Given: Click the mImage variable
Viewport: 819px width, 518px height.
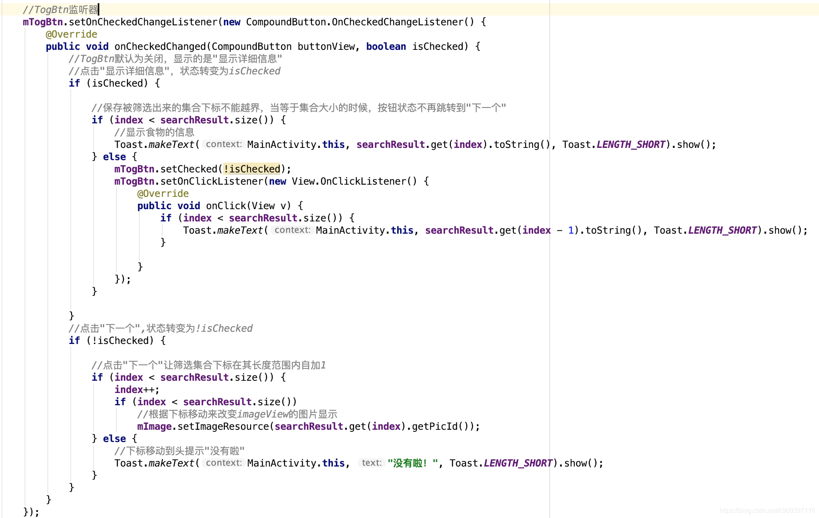Looking at the screenshot, I should click(154, 426).
